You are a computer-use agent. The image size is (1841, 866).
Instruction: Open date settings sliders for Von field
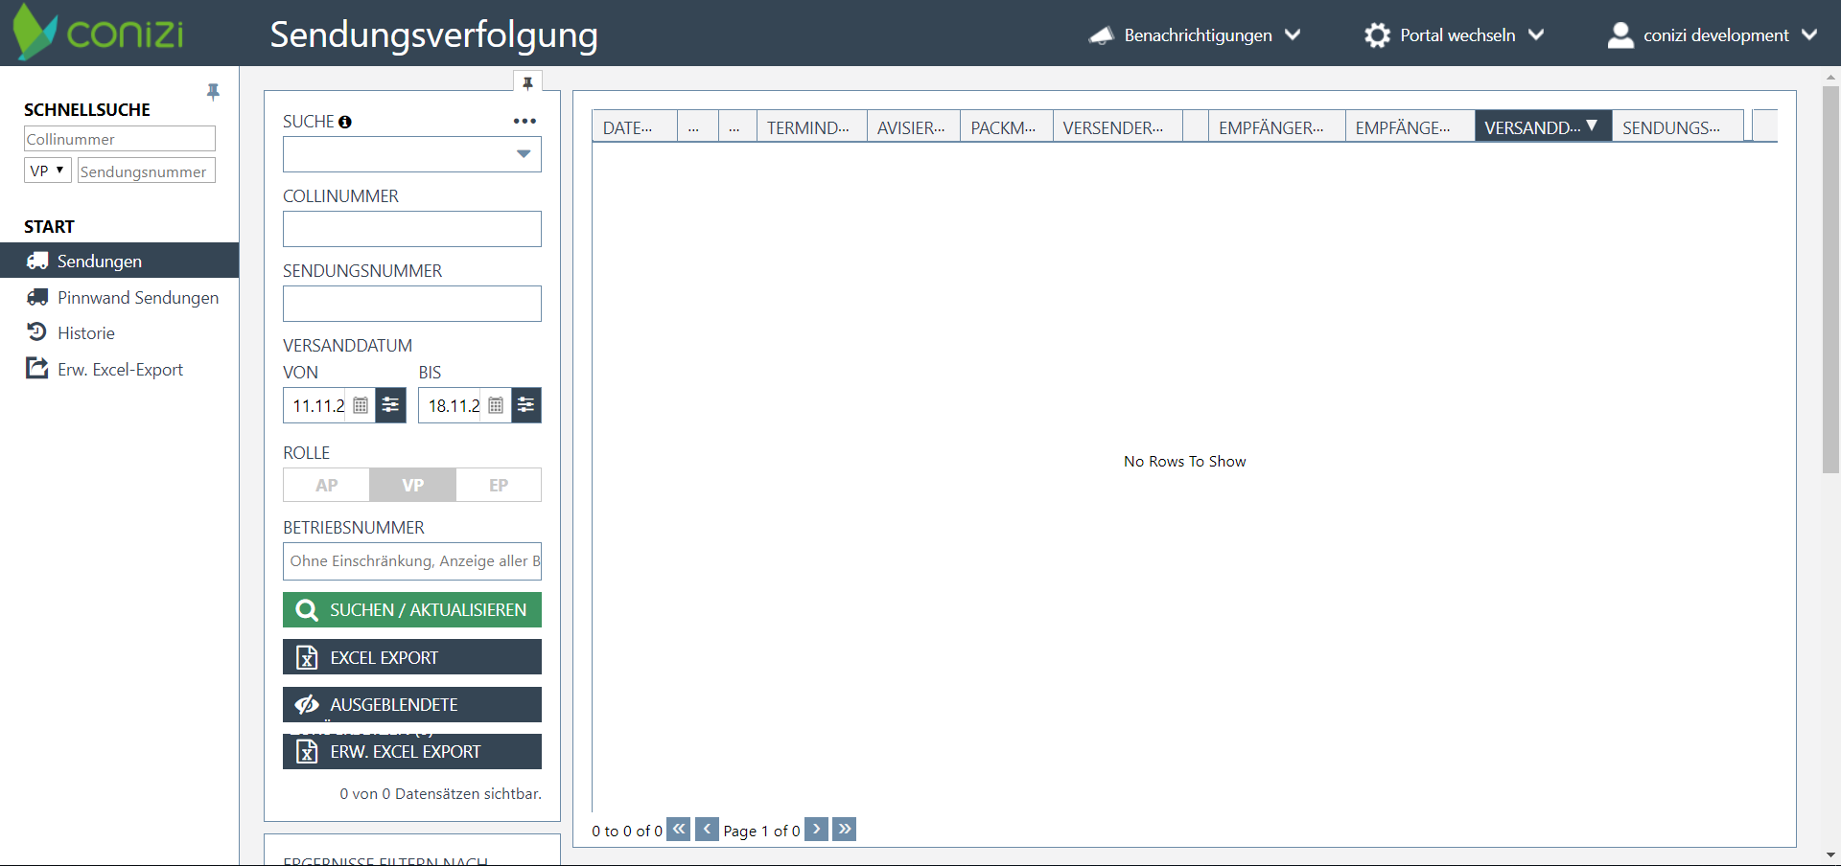(x=390, y=405)
